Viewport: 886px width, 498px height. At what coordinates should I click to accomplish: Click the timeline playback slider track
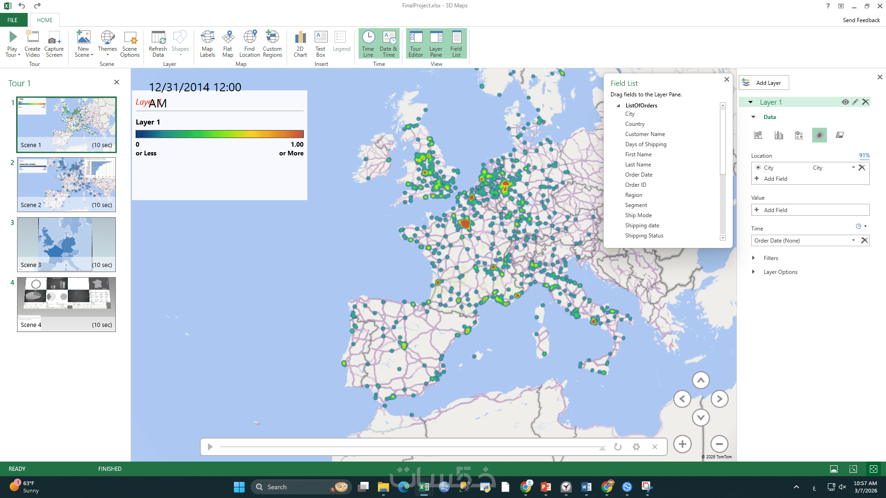tap(411, 447)
